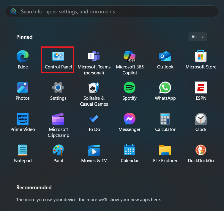Launch Prime Video
The width and height of the screenshot is (224, 211).
point(23,122)
